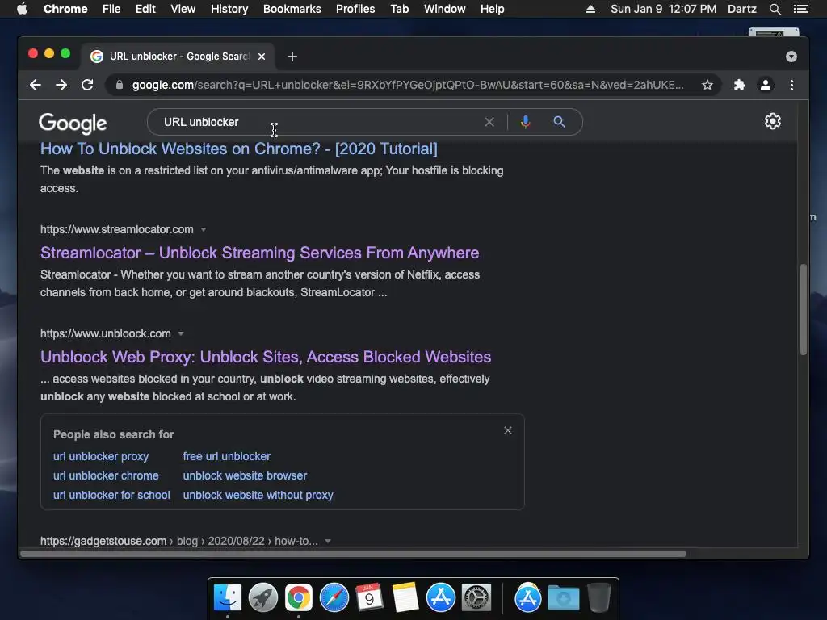
Task: Open the Chrome profile avatar icon
Action: [x=766, y=85]
